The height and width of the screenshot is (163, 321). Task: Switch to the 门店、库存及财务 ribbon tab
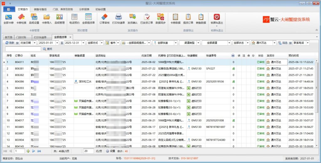63,9
